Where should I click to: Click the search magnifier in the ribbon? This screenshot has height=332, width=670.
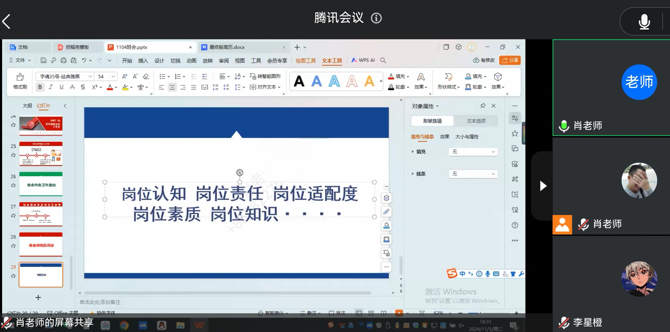pos(383,60)
